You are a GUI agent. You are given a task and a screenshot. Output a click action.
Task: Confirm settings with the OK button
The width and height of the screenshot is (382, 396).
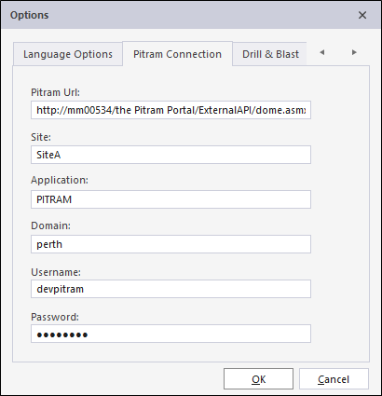tap(258, 379)
